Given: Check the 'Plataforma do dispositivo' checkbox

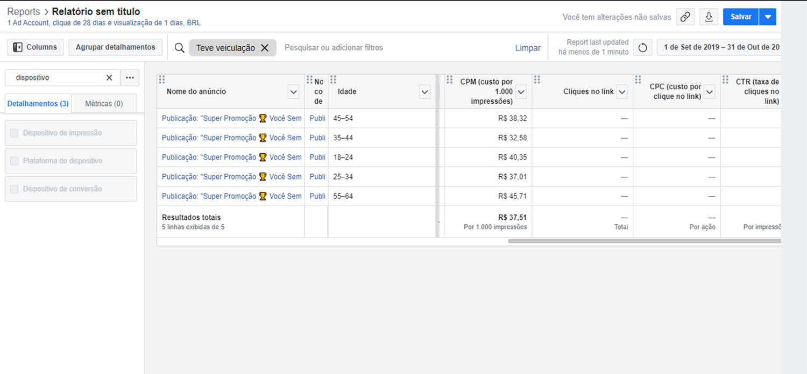Looking at the screenshot, I should [x=15, y=161].
